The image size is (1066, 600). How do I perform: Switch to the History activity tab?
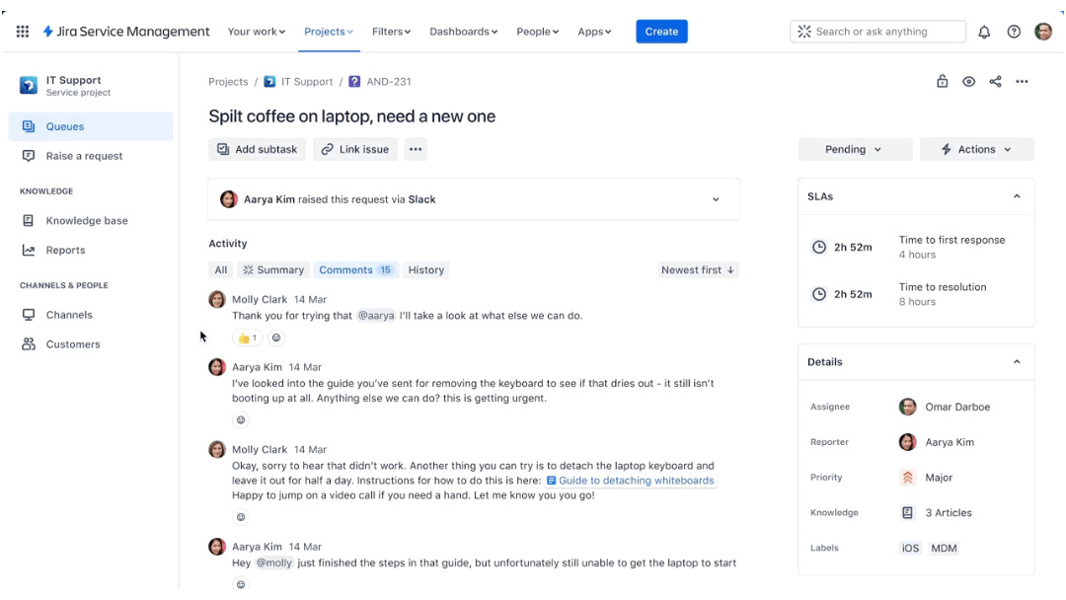426,269
